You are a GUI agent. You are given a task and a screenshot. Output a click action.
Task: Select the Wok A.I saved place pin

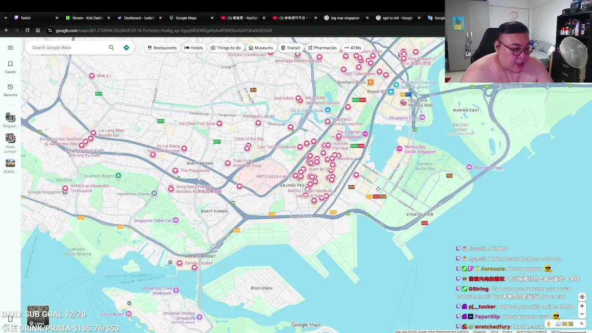click(92, 75)
